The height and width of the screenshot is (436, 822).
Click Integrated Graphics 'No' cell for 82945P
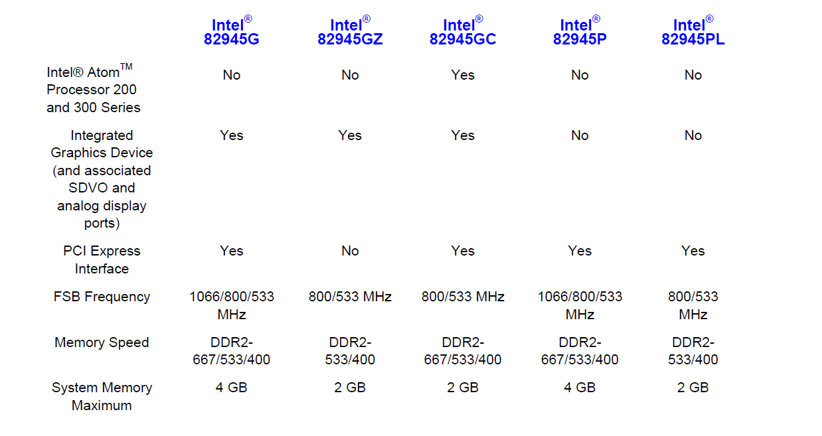580,135
